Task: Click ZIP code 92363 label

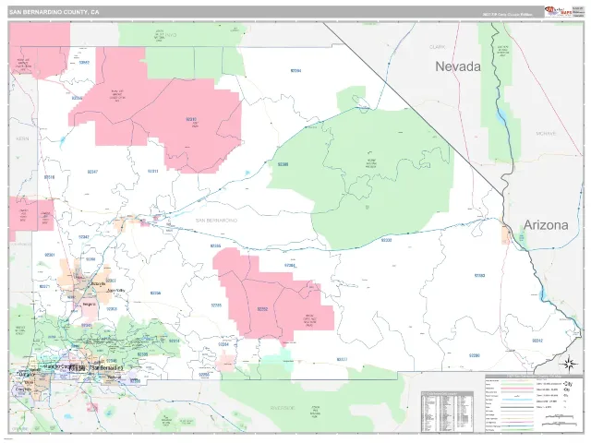Action: pos(479,275)
